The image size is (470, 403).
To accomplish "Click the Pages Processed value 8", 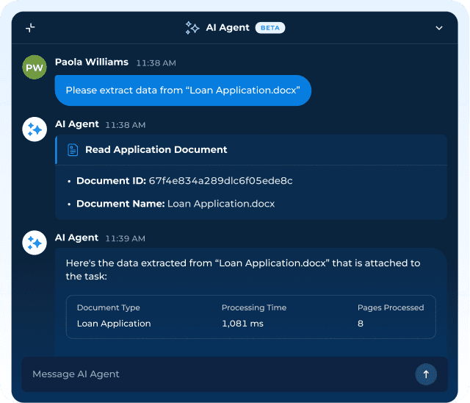I will point(361,324).
